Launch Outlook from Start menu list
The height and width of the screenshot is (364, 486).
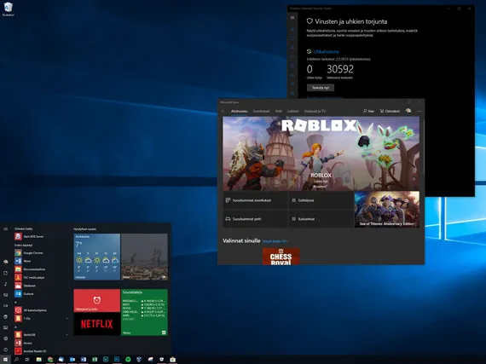pos(41,294)
